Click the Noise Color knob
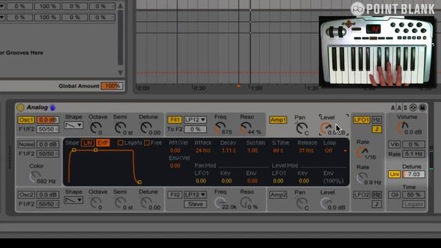This screenshot has width=441, height=248. [x=34, y=177]
